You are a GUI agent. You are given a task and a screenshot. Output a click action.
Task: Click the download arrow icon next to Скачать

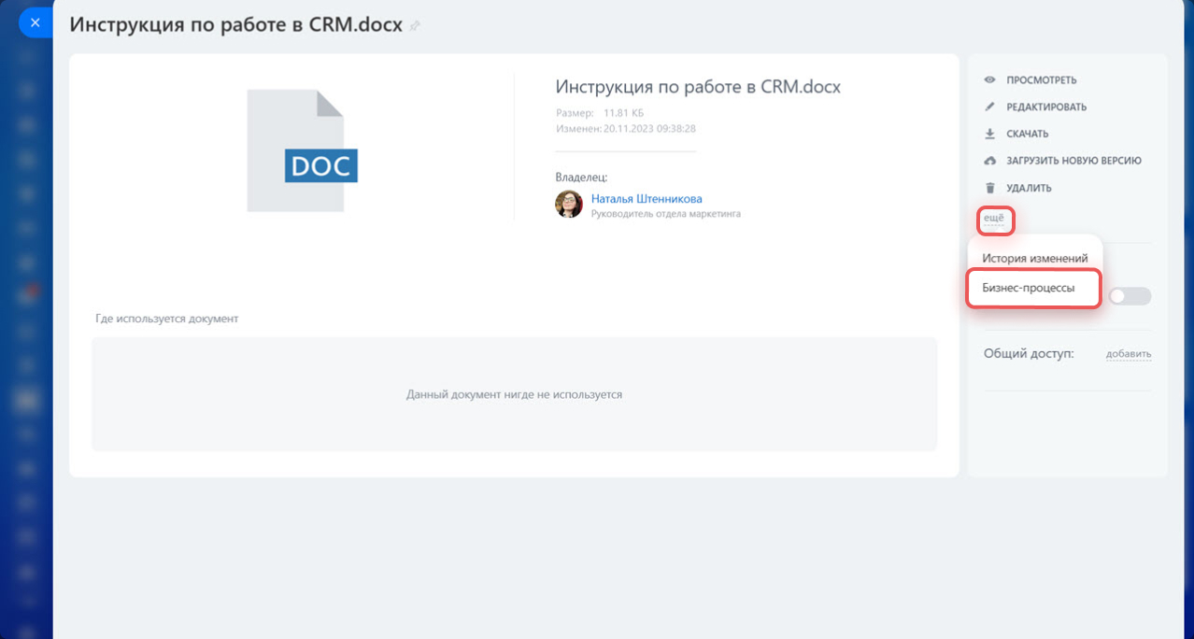[x=990, y=134]
